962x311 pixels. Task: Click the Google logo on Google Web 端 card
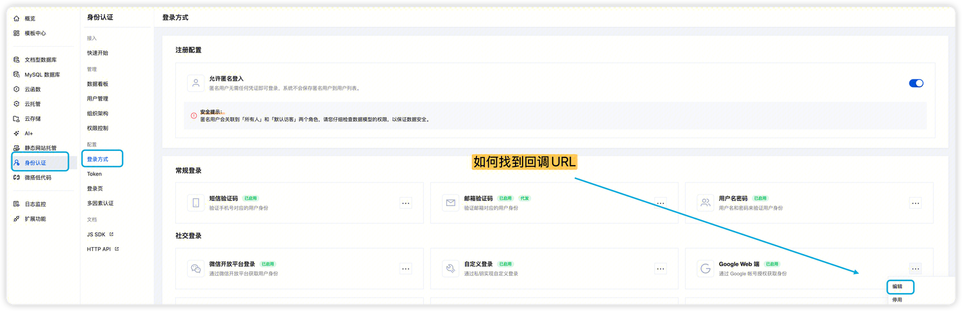pos(705,269)
